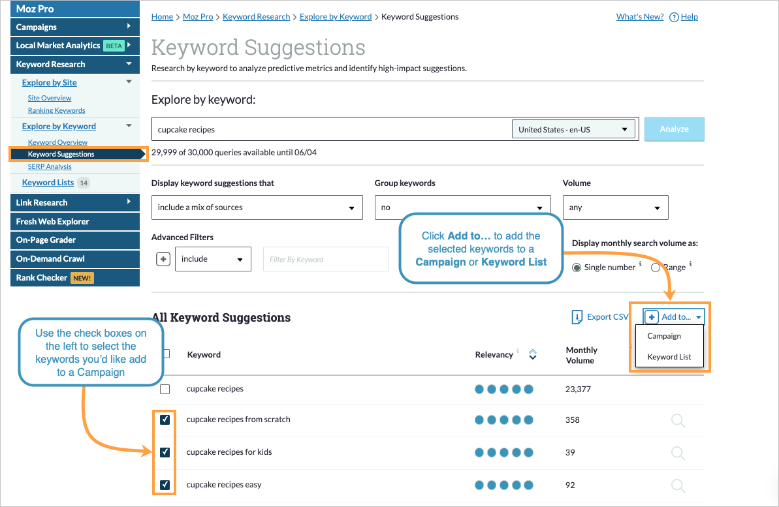Sort by the Relevancy column arrows
This screenshot has height=507, width=779.
pyautogui.click(x=533, y=354)
